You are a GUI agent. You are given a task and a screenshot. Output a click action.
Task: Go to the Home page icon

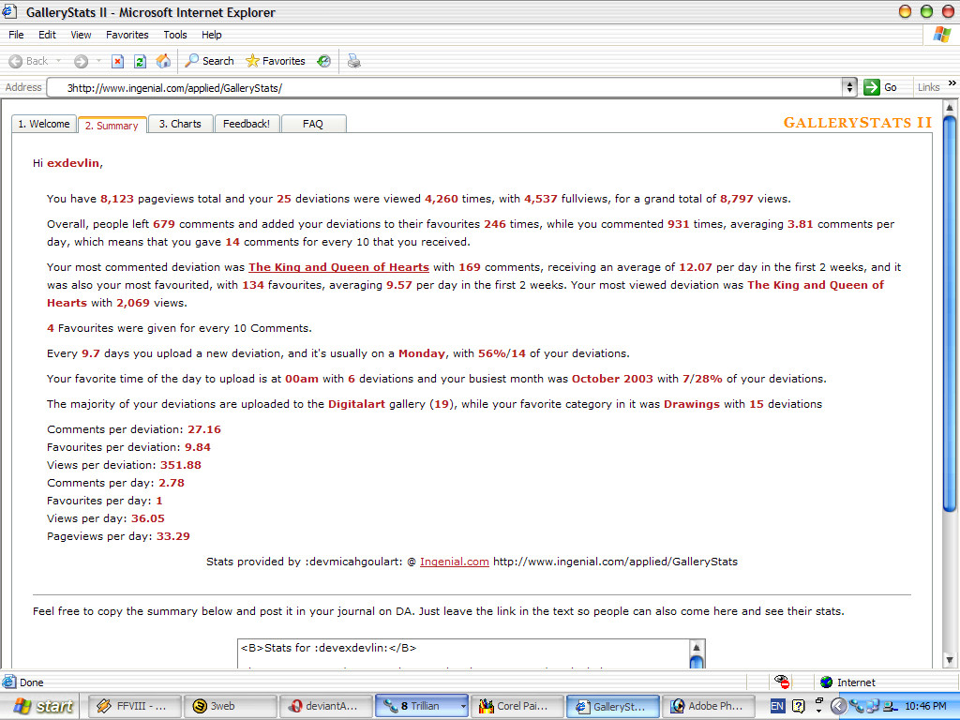(163, 61)
